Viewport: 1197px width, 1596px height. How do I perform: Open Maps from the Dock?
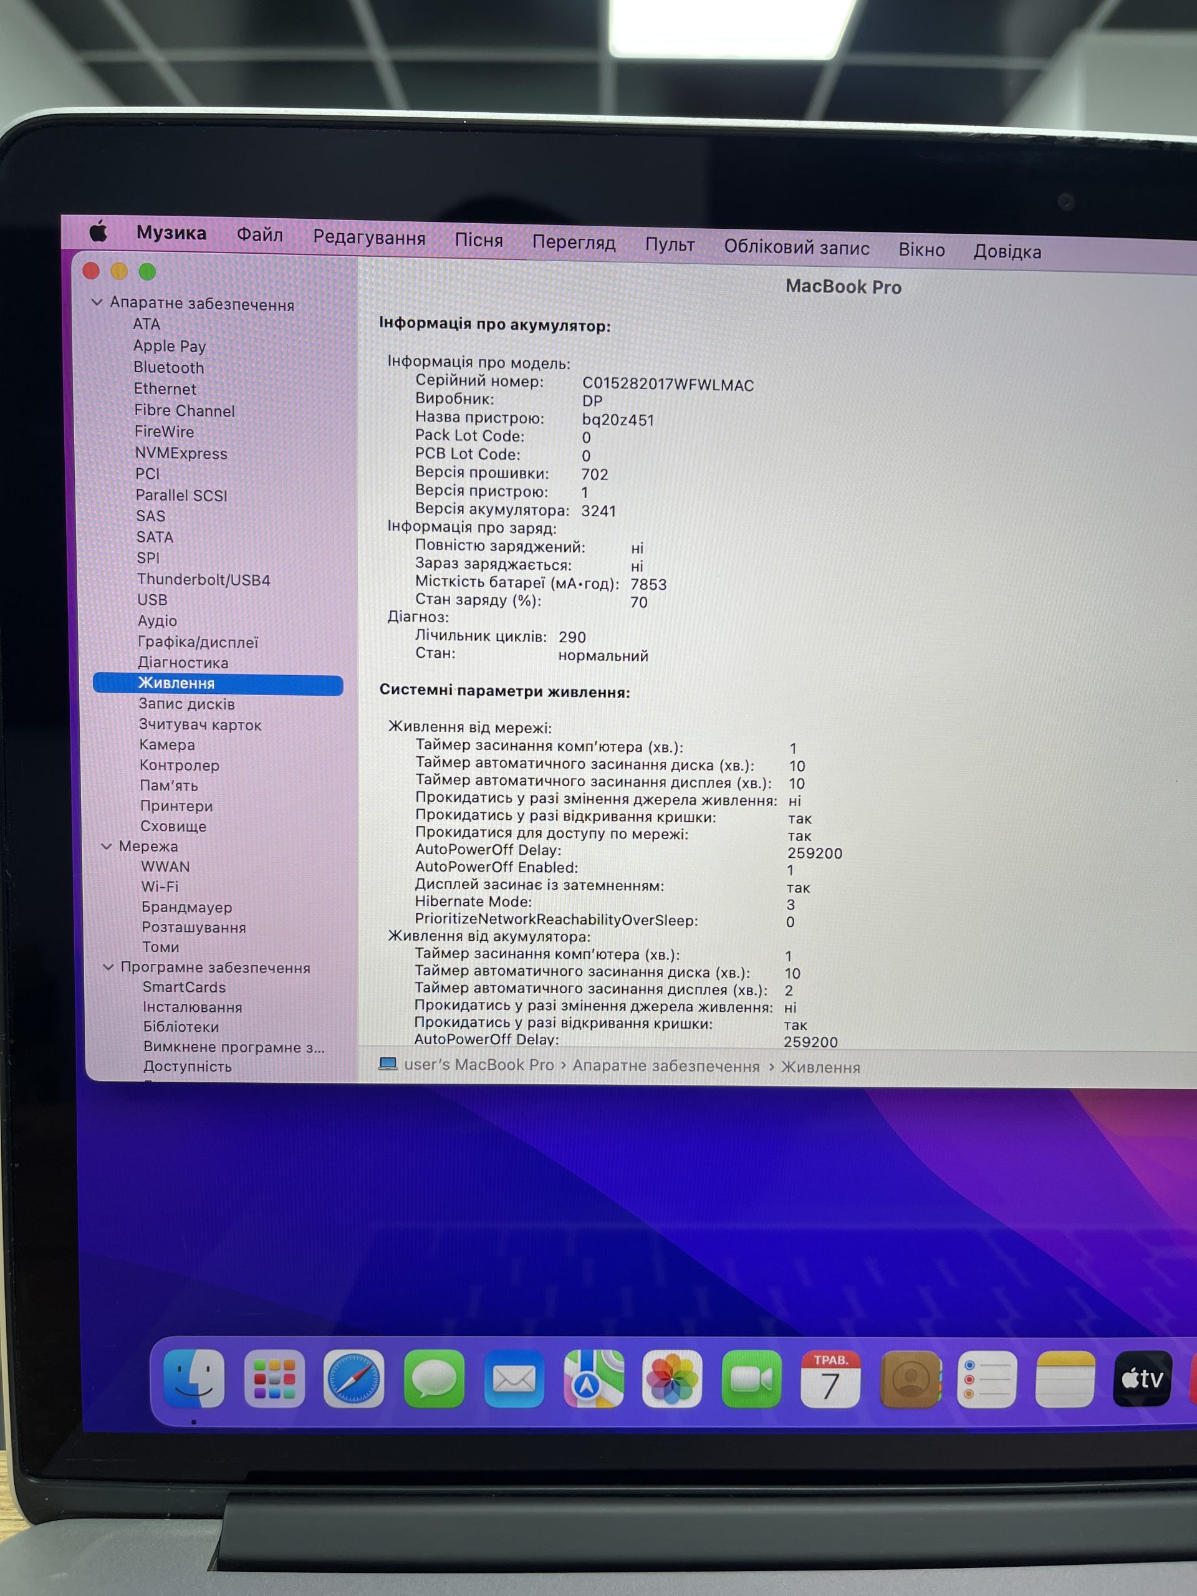(x=594, y=1379)
